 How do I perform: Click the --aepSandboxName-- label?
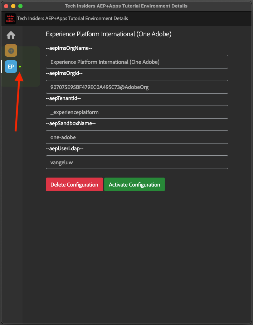pyautogui.click(x=71, y=123)
